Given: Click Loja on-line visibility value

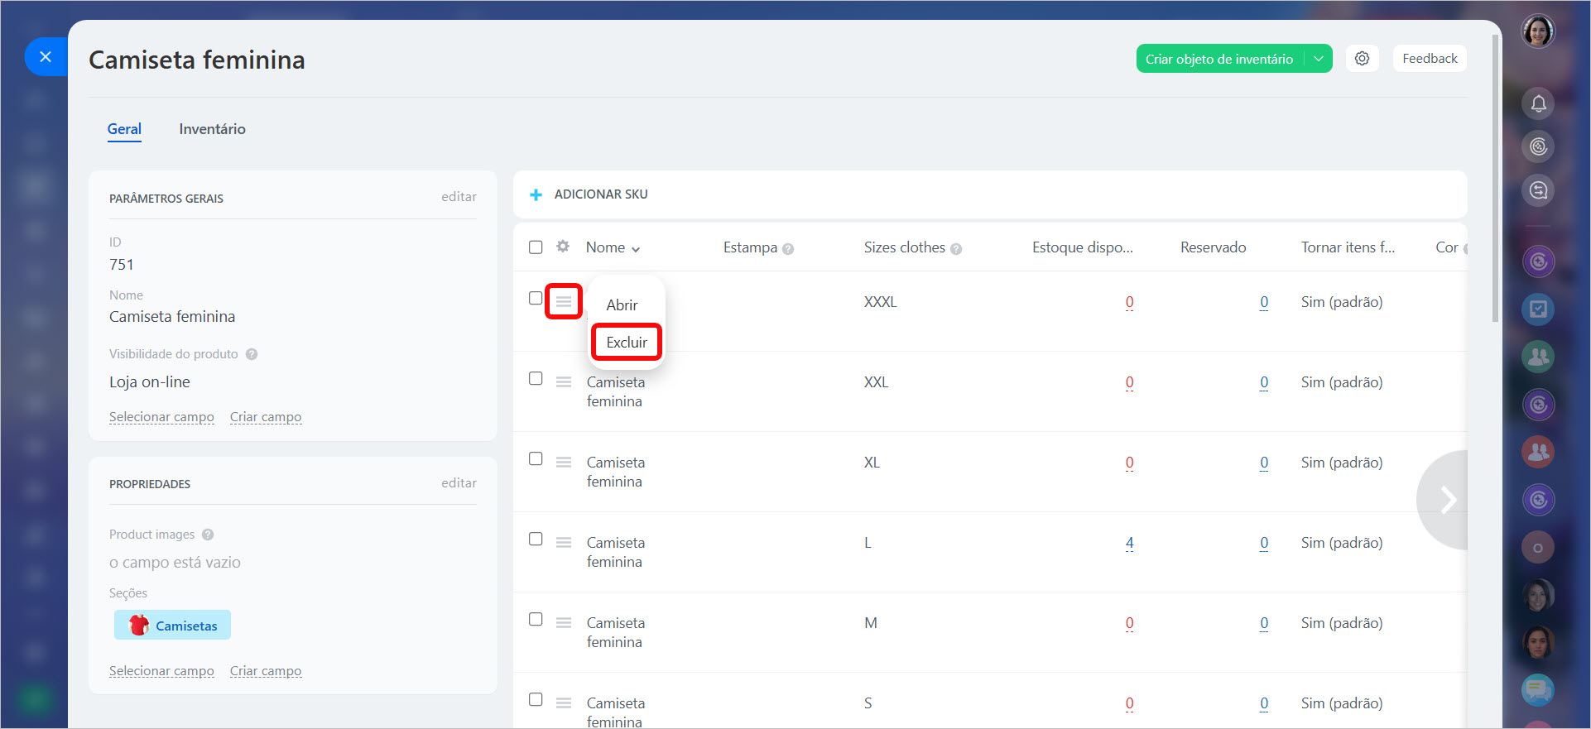Looking at the screenshot, I should point(150,382).
